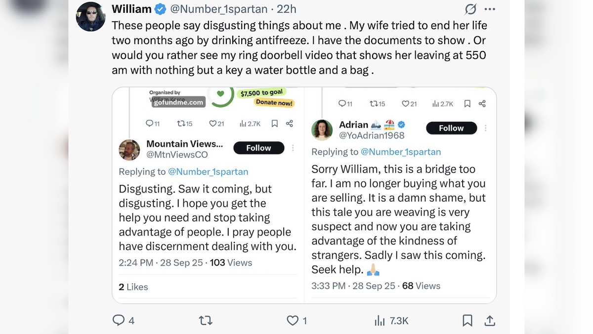This screenshot has width=593, height=334.
Task: Repost William's tweet using the retweet icon
Action: coord(205,320)
